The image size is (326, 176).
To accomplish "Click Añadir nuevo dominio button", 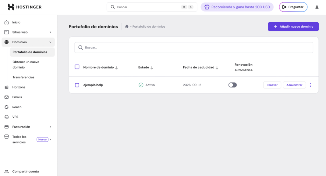I will tap(293, 27).
